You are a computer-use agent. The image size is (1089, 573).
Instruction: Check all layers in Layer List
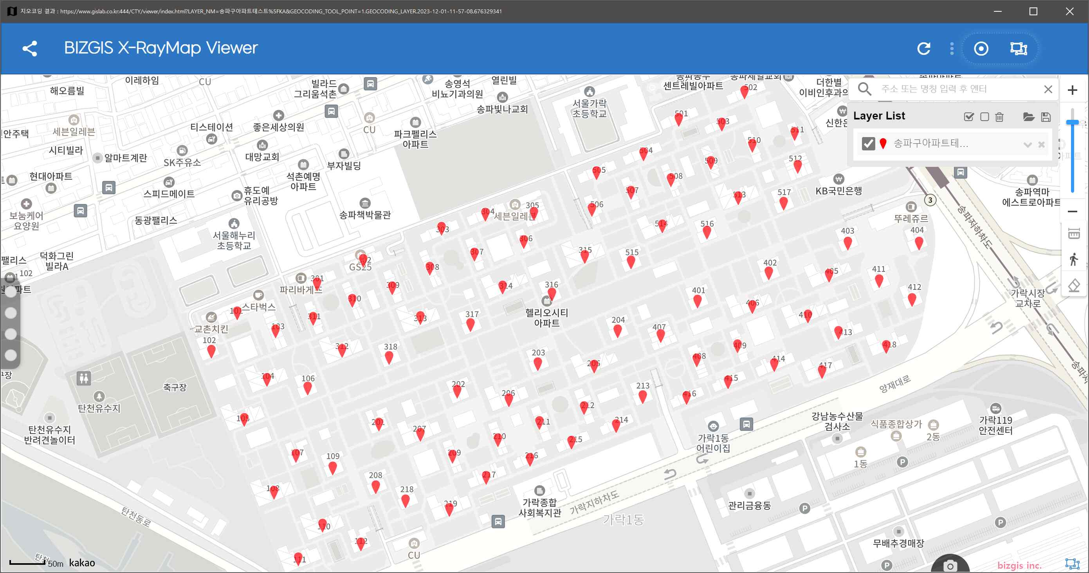[968, 117]
